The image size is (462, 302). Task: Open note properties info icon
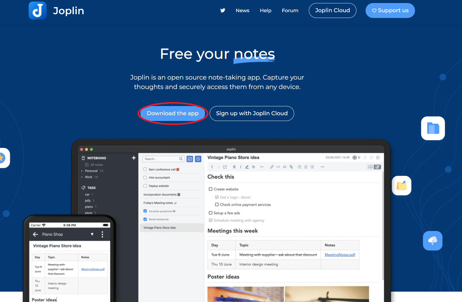tap(378, 158)
